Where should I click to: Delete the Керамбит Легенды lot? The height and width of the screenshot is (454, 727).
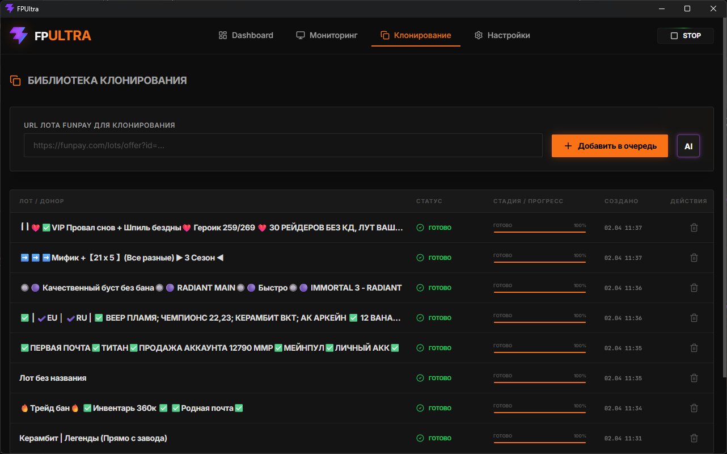click(694, 438)
